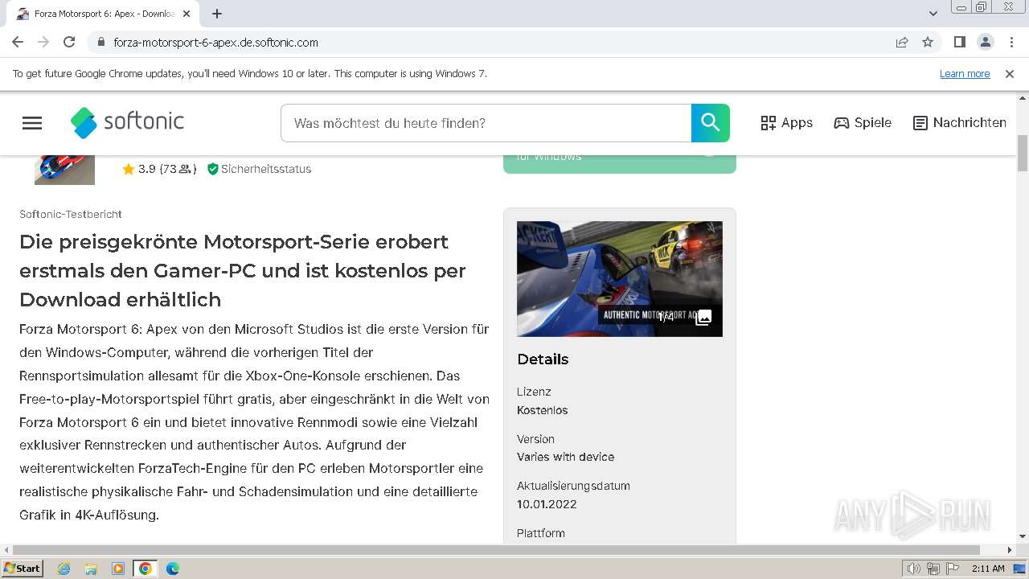
Task: Open the Apps section
Action: 786,123
